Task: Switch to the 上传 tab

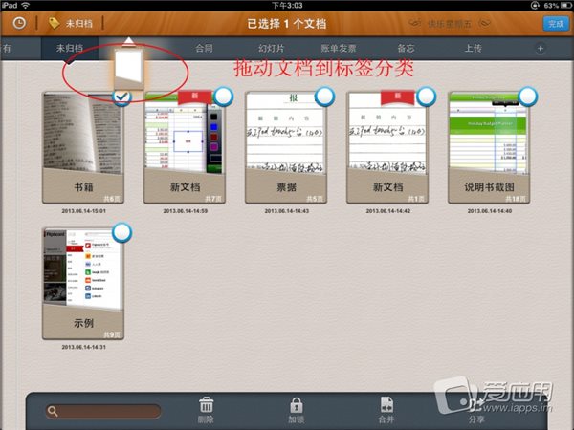Action: 473,48
